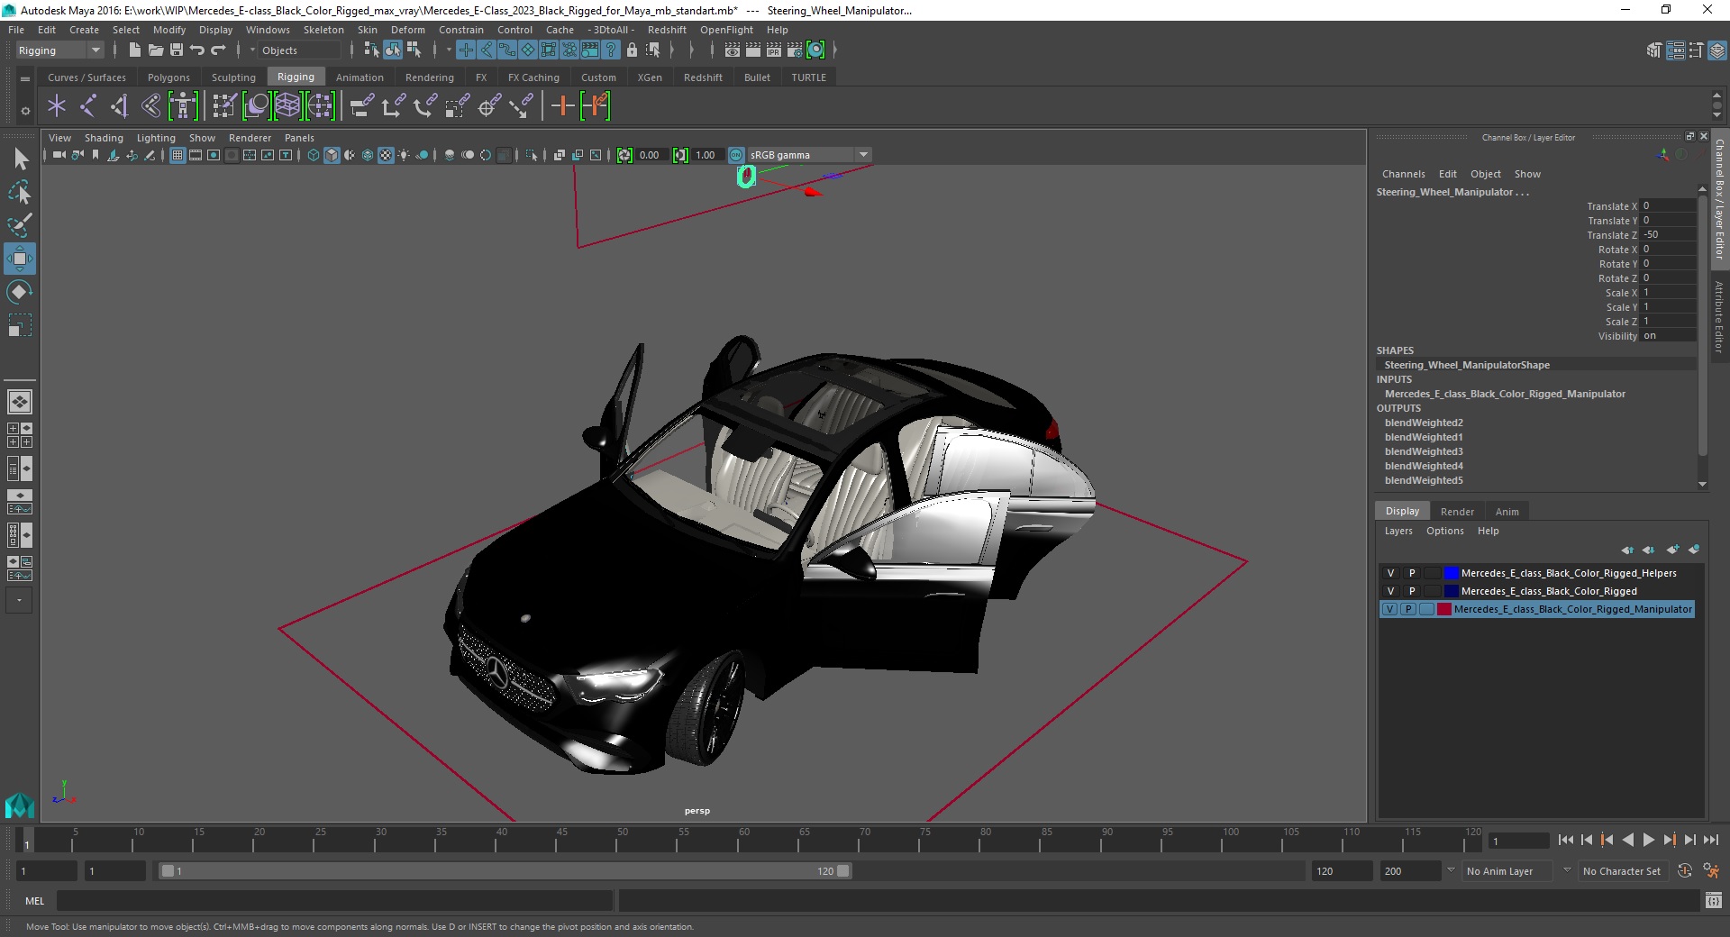The height and width of the screenshot is (937, 1730).
Task: Switch to the Render layer tab
Action: pos(1457,511)
